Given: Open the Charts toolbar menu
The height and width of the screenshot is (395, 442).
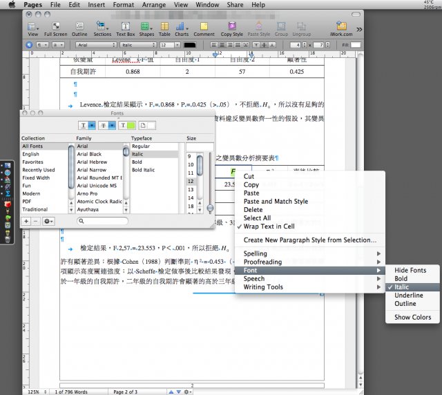Looking at the screenshot, I should (x=182, y=29).
